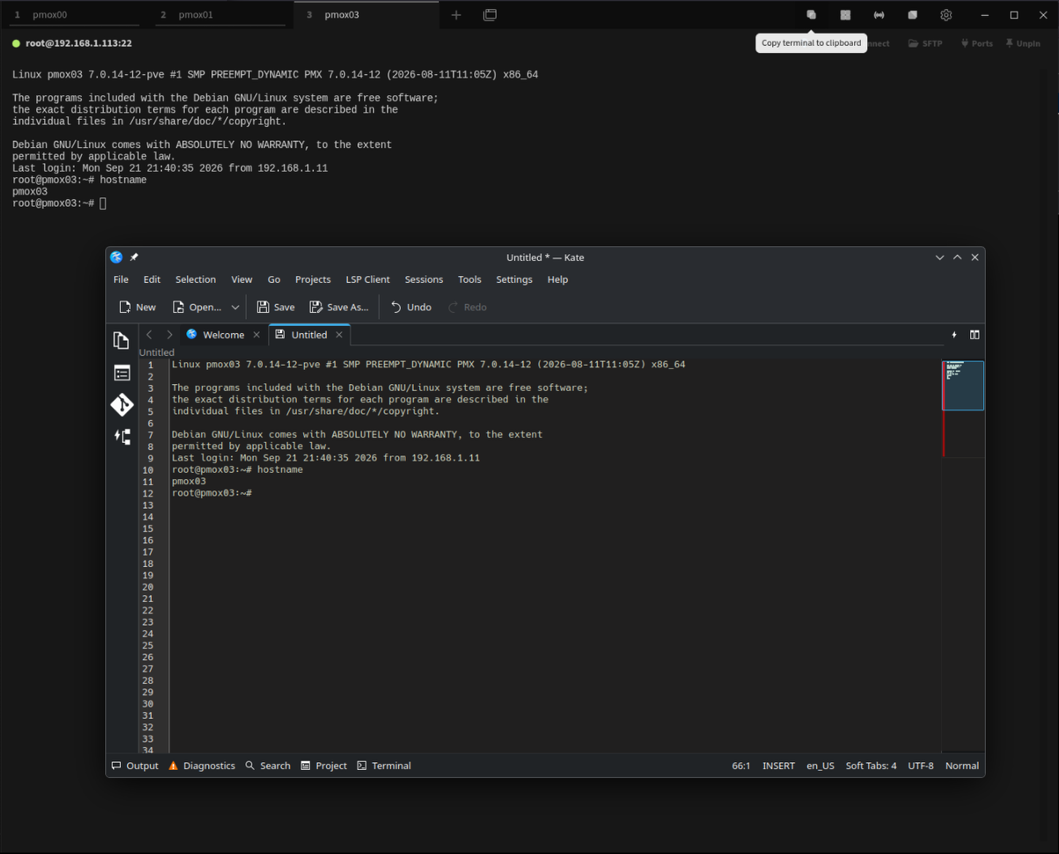Open the UTF-8 encoding selector
Screen dimensions: 1059x854
(x=920, y=766)
